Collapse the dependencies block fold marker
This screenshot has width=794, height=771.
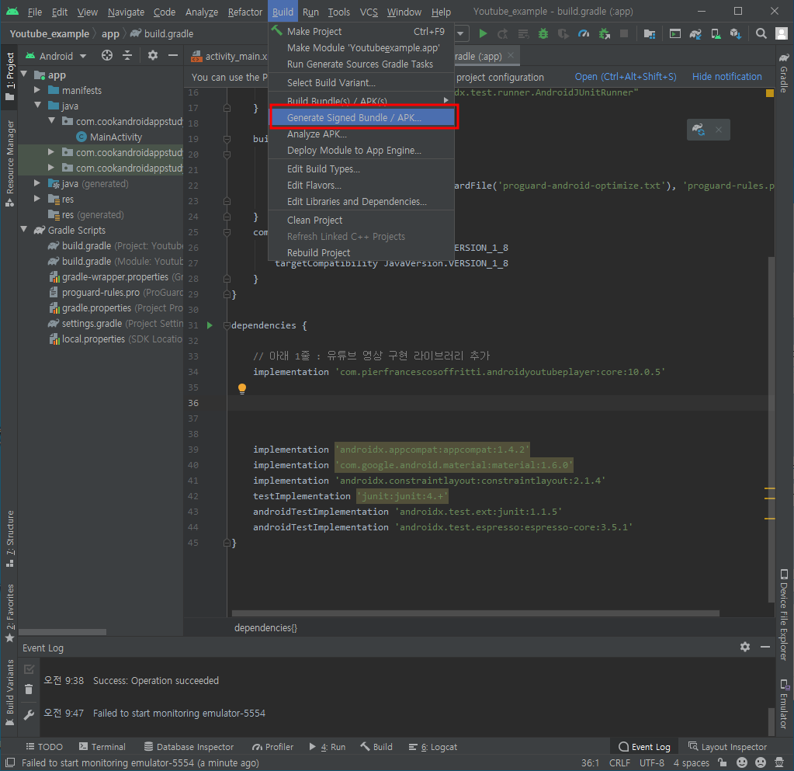click(x=227, y=325)
